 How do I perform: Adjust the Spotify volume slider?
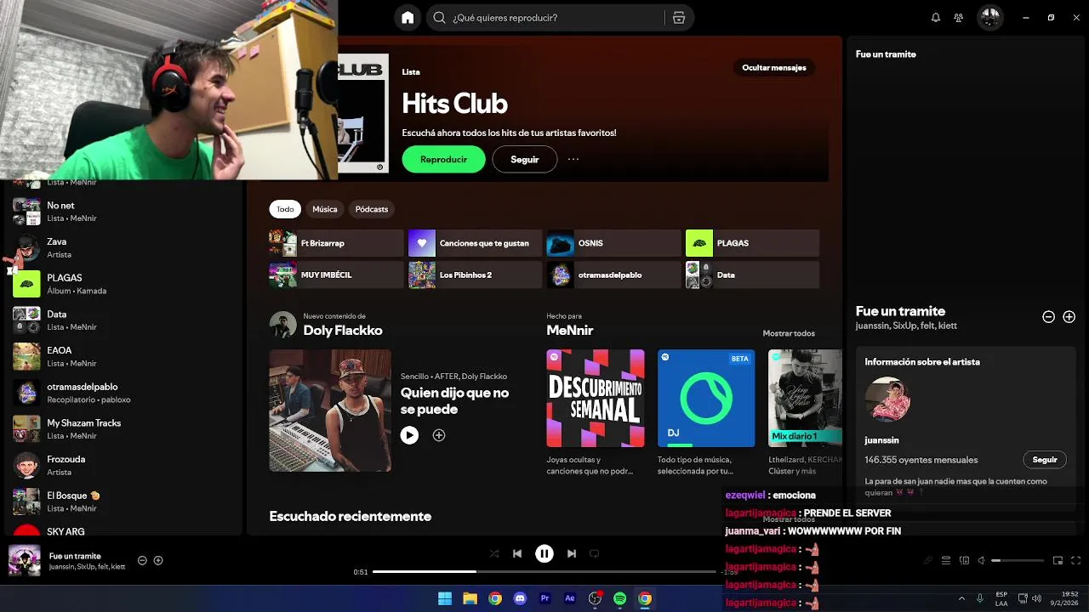(1018, 561)
